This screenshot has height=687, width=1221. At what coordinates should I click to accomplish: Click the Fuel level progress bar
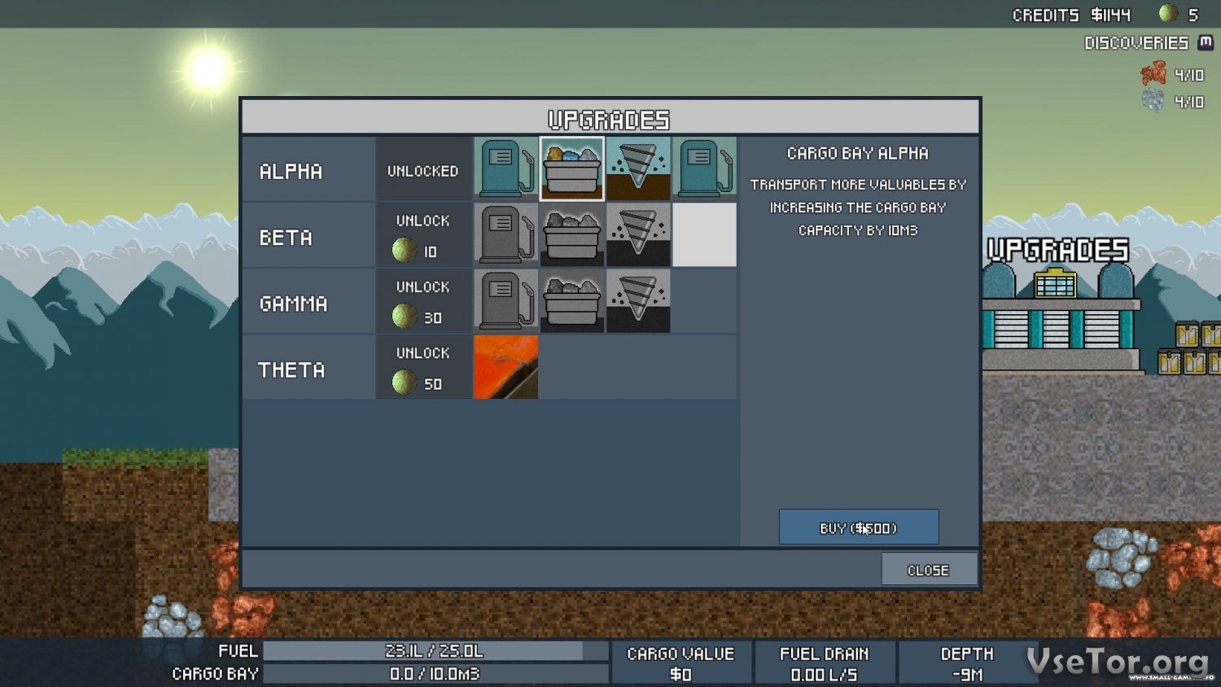435,651
